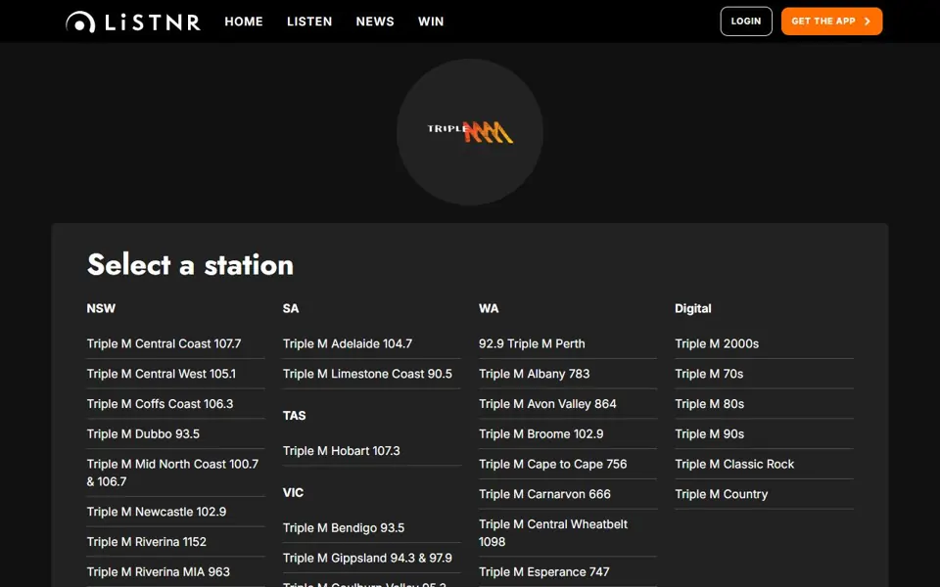This screenshot has width=940, height=587.
Task: Click the LOGIN button
Action: click(x=746, y=22)
